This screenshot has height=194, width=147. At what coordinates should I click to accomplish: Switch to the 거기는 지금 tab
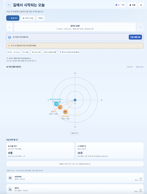[28, 18]
